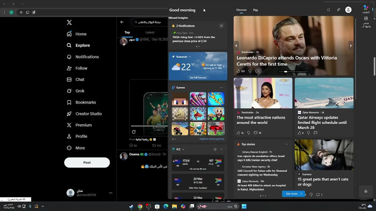Viewport: 376px width, 211px height.
Task: Expand the ICC league dropdown
Action: (183, 149)
